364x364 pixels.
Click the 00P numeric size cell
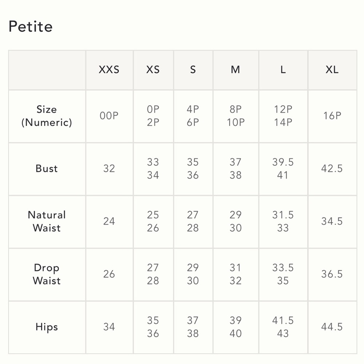109,116
